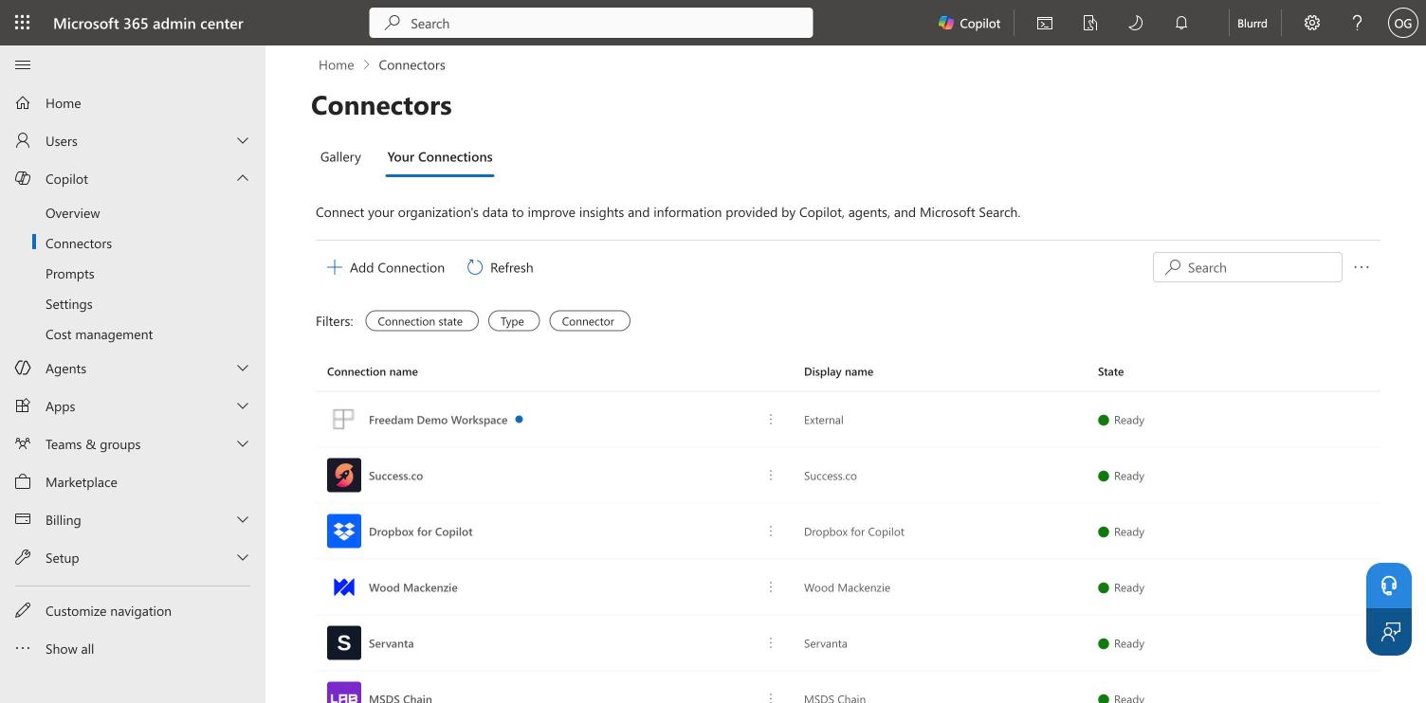Select the Your Connections tab

[x=440, y=156]
